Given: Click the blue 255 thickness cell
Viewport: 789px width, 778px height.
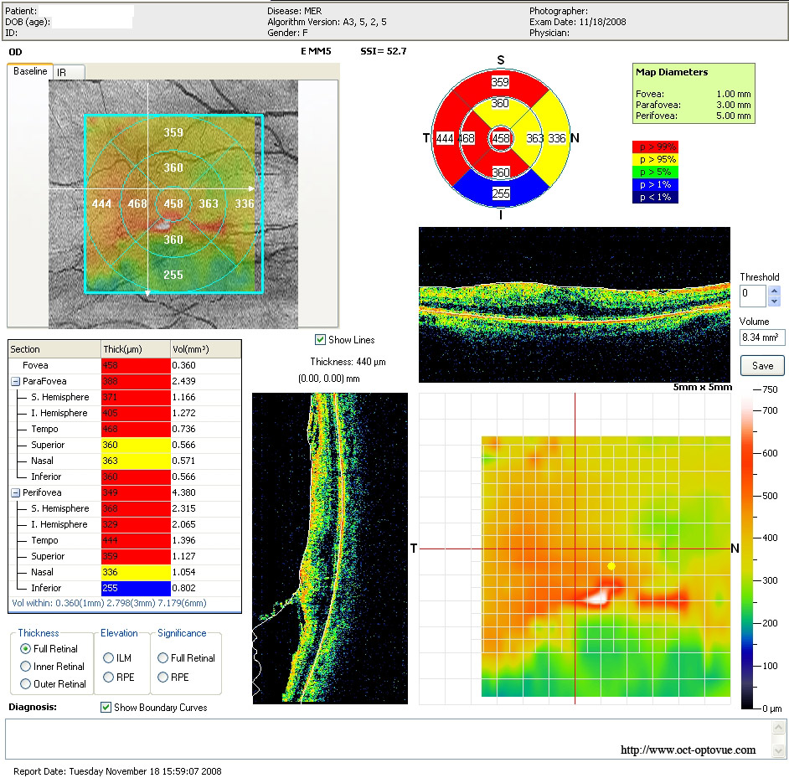Looking at the screenshot, I should [136, 588].
